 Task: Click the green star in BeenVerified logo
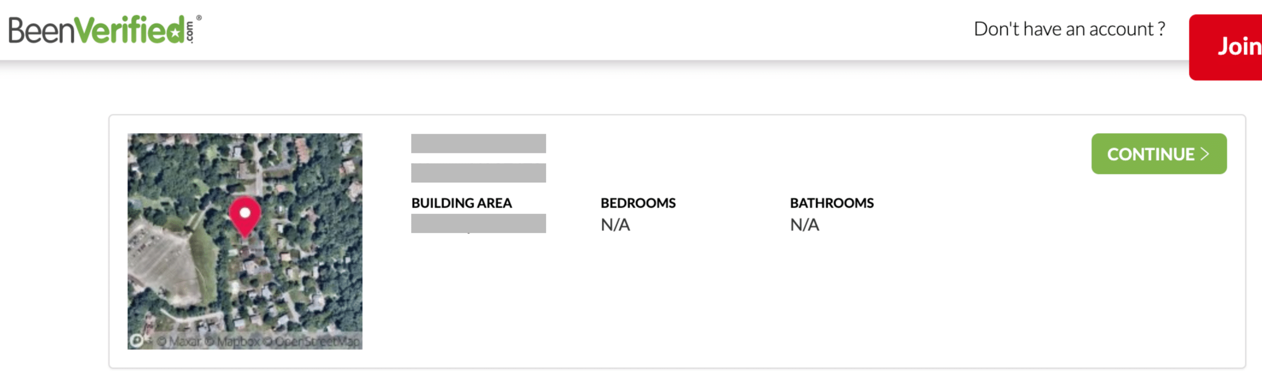tap(175, 32)
